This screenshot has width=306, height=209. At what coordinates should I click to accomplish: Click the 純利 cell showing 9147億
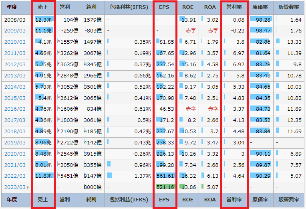pos(93,176)
